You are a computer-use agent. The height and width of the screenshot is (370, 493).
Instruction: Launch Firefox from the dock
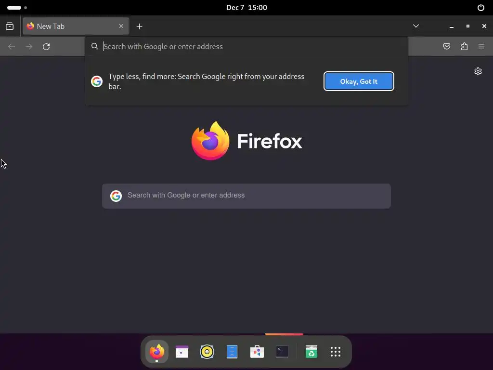[157, 351]
